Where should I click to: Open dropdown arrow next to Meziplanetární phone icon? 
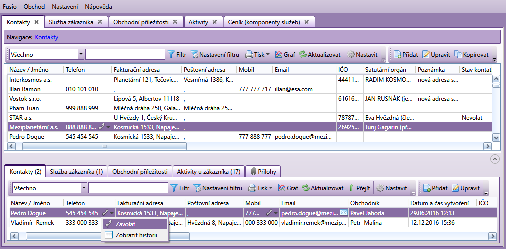tap(108, 127)
